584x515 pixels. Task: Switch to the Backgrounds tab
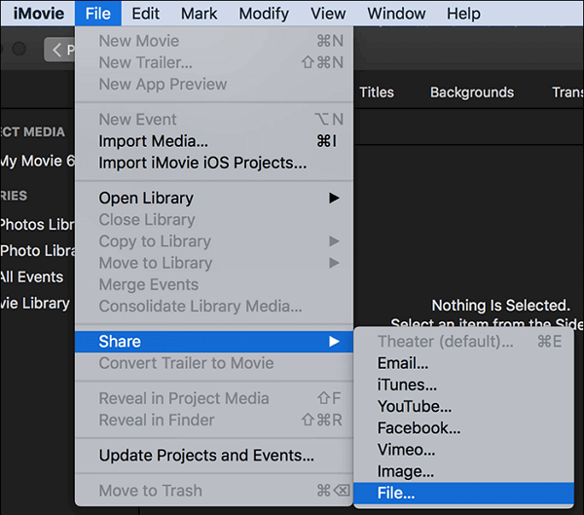click(x=472, y=92)
